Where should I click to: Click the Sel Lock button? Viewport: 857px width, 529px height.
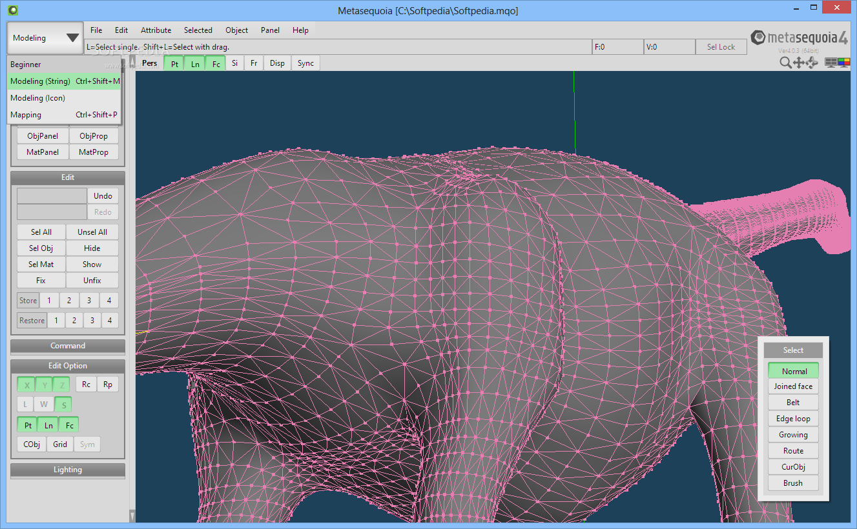pyautogui.click(x=721, y=47)
